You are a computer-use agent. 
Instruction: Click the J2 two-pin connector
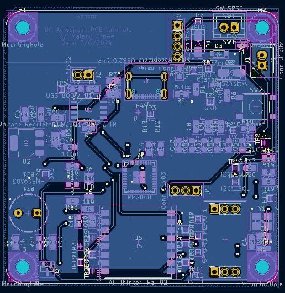pyautogui.click(x=83, y=75)
